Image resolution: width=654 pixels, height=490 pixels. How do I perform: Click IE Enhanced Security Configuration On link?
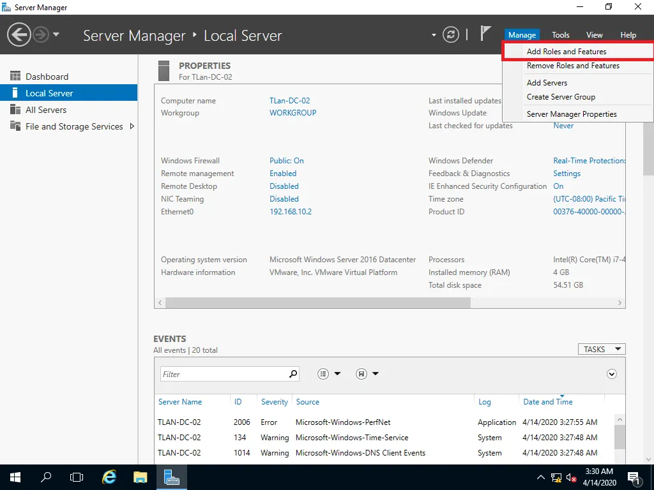click(x=558, y=186)
